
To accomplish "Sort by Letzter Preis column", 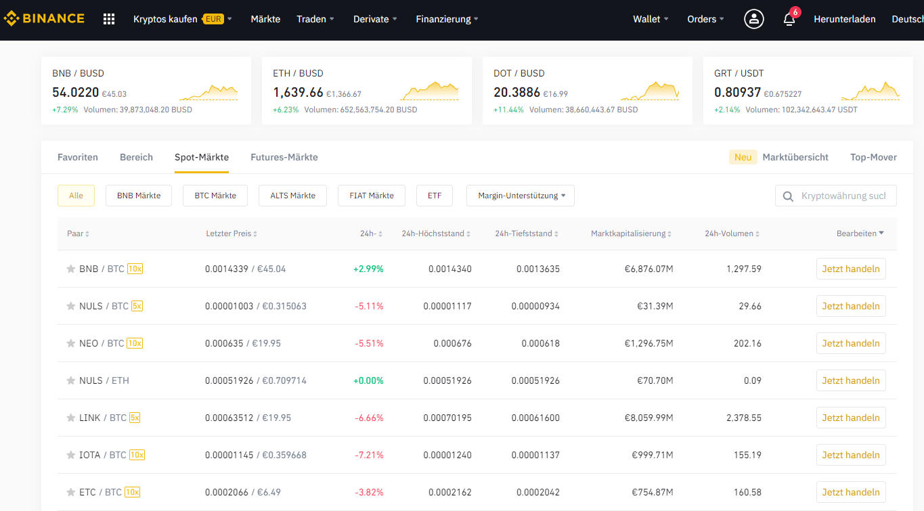I will (232, 234).
